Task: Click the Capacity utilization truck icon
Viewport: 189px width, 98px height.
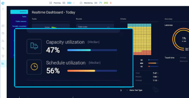Action: (x=34, y=46)
